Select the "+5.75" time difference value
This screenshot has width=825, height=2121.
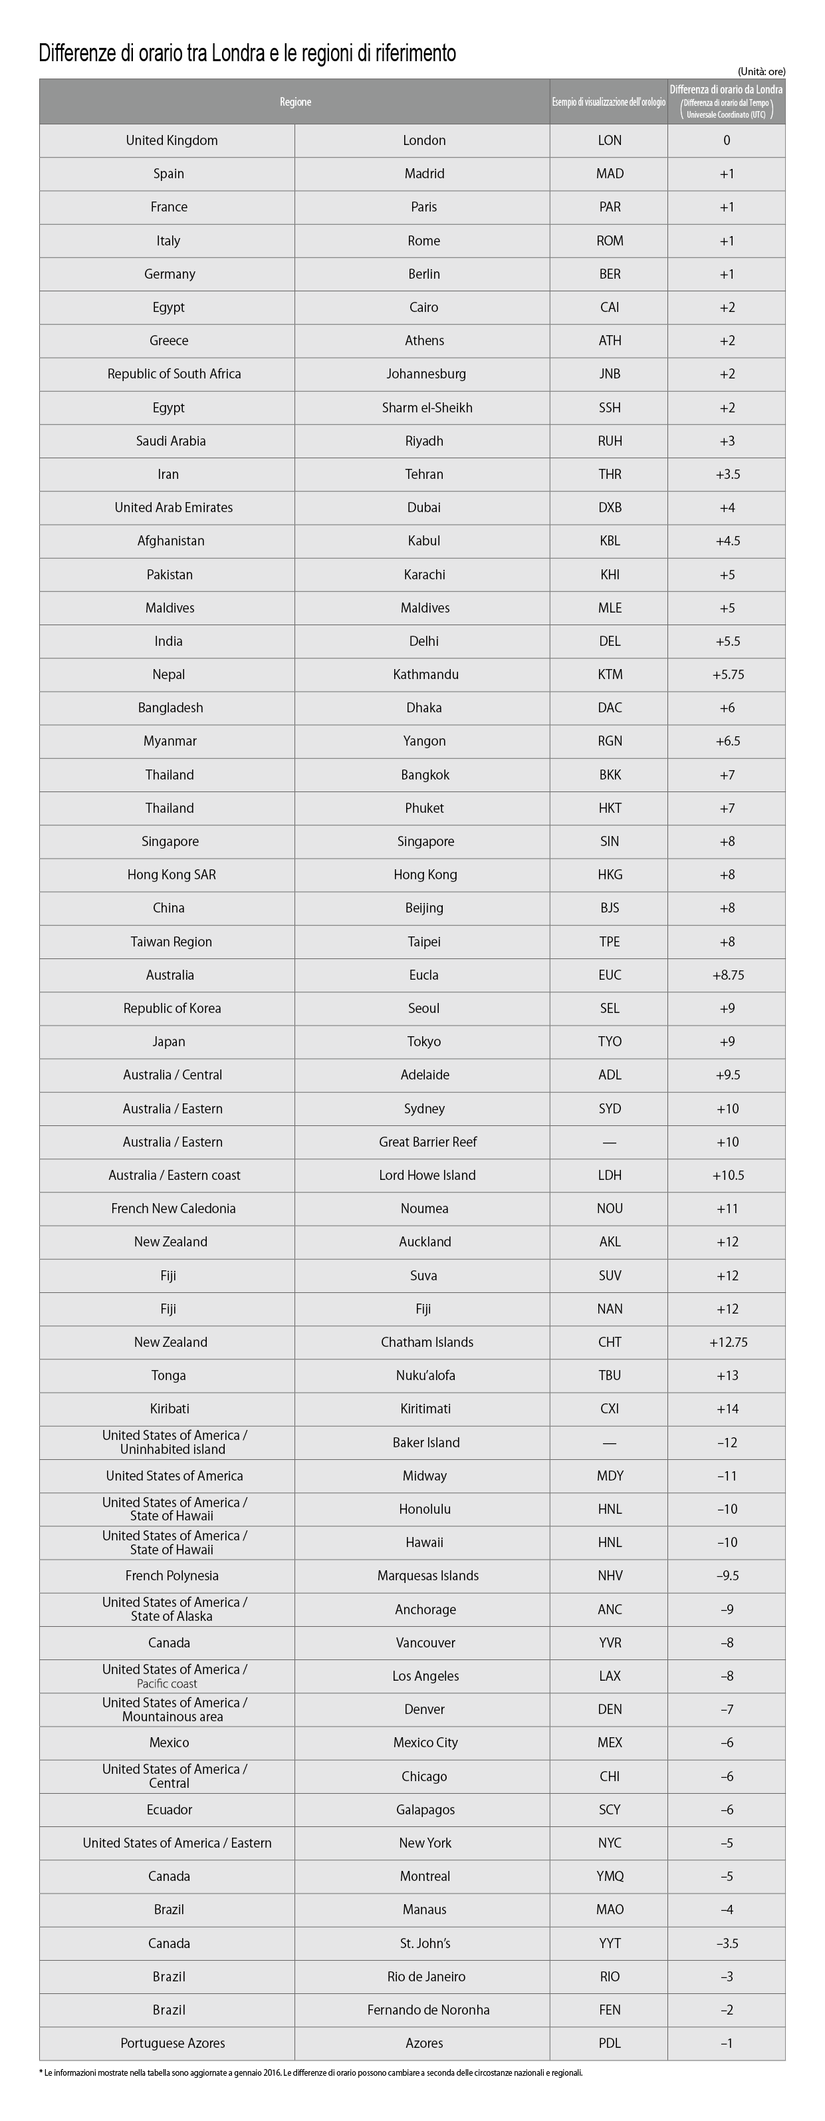point(727,674)
